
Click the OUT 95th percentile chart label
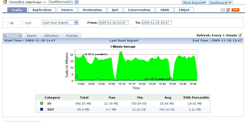157,79
